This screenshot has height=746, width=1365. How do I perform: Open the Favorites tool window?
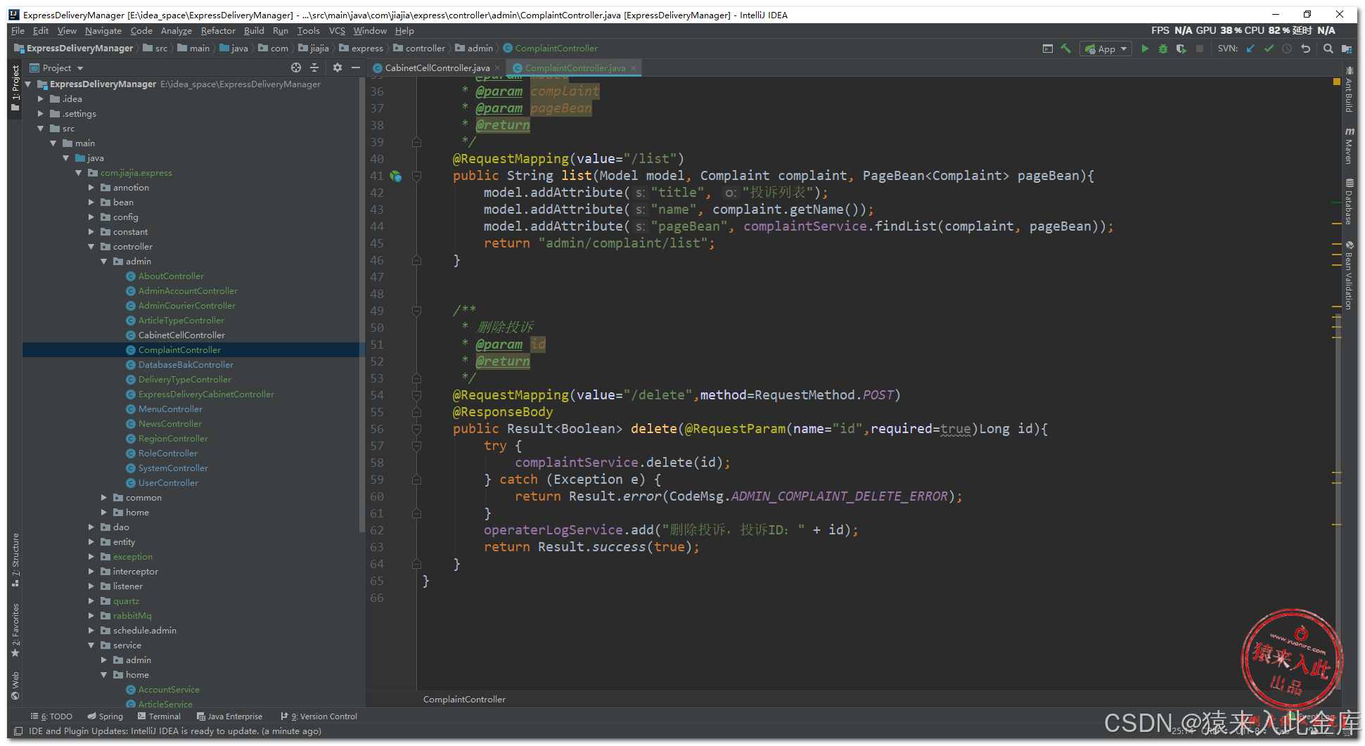[x=15, y=630]
